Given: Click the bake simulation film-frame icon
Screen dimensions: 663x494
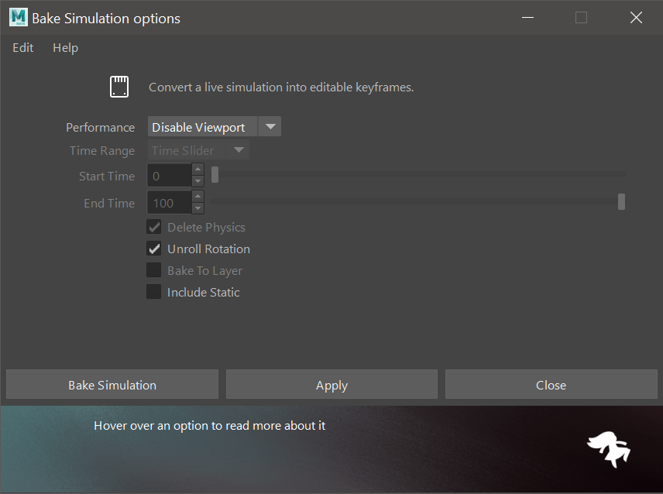Looking at the screenshot, I should (119, 87).
